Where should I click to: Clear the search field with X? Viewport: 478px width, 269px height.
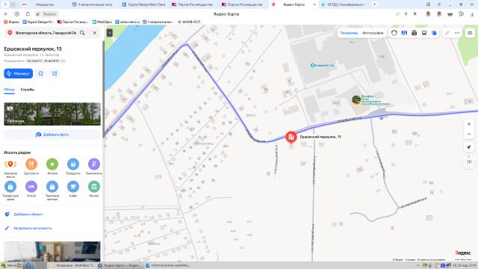click(95, 33)
